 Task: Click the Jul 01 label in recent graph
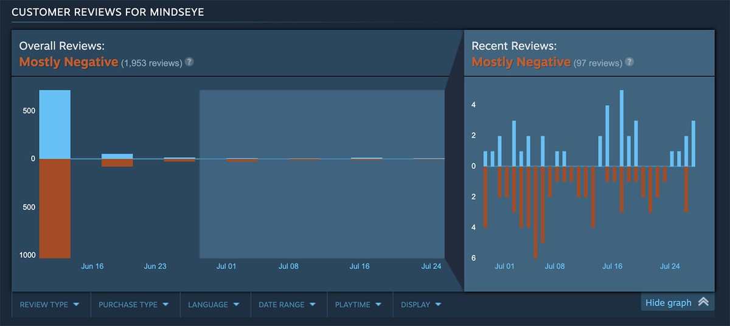point(504,266)
